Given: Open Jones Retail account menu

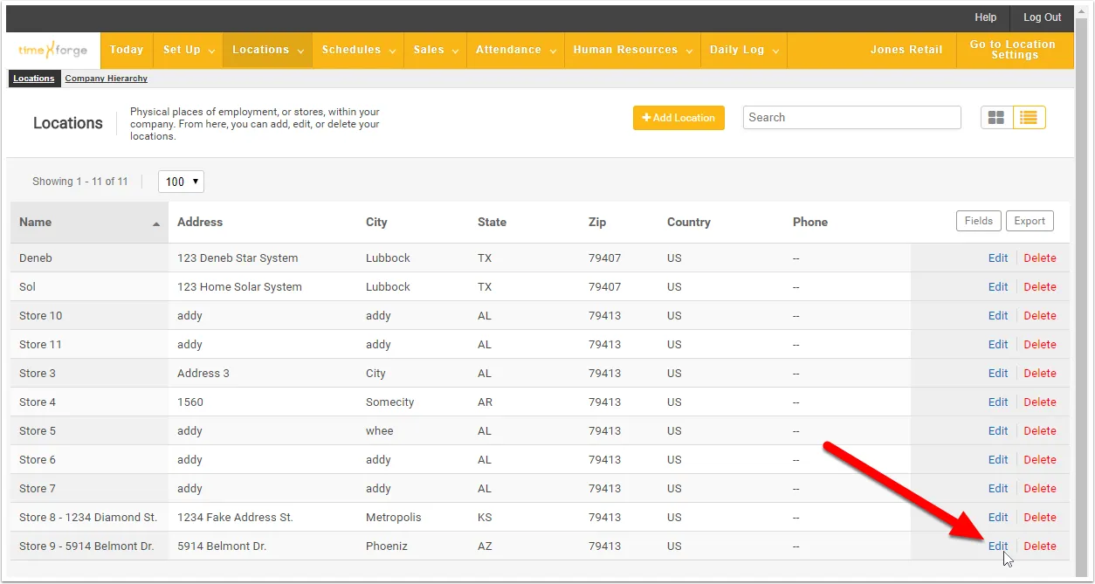Looking at the screenshot, I should coord(906,50).
